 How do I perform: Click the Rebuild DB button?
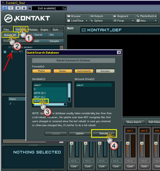[10, 35]
